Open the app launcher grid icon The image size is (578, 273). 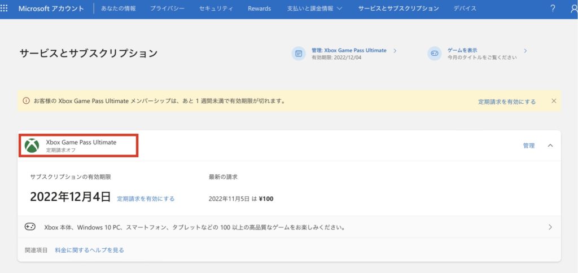(x=5, y=8)
